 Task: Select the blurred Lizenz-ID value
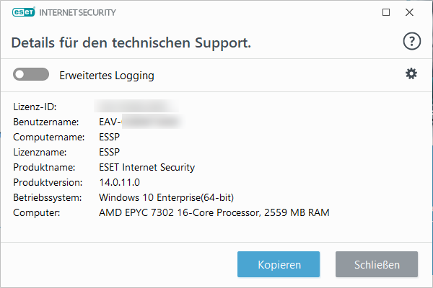pyautogui.click(x=136, y=107)
